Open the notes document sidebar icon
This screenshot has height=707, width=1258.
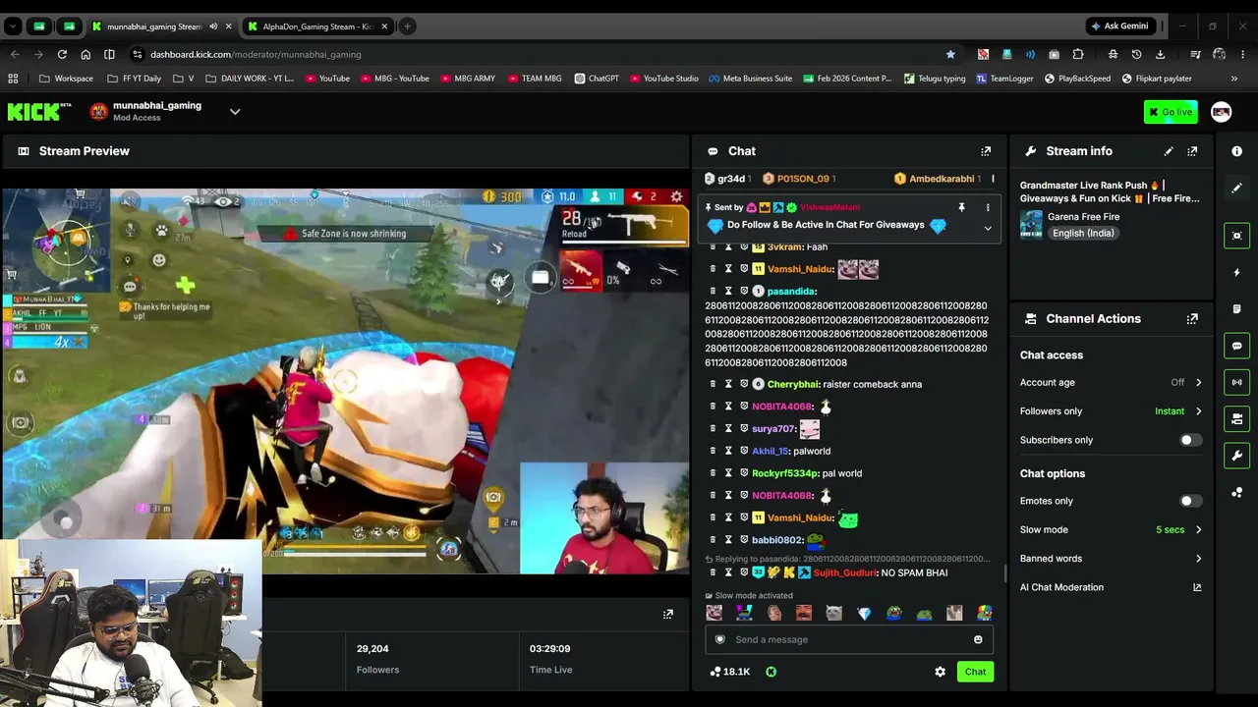1236,308
